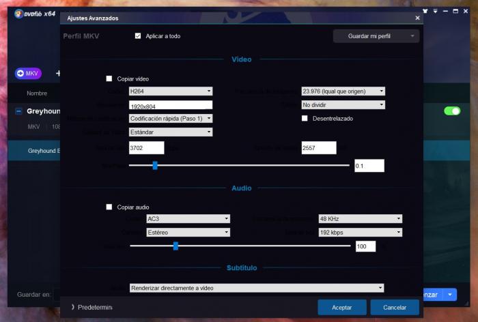
Task: Toggle the Aplicar a todo checkbox
Action: 138,36
